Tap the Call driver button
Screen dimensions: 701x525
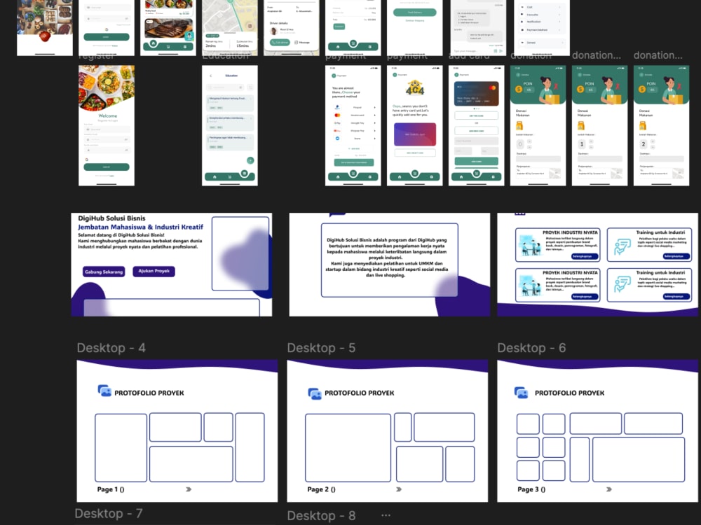[x=280, y=43]
